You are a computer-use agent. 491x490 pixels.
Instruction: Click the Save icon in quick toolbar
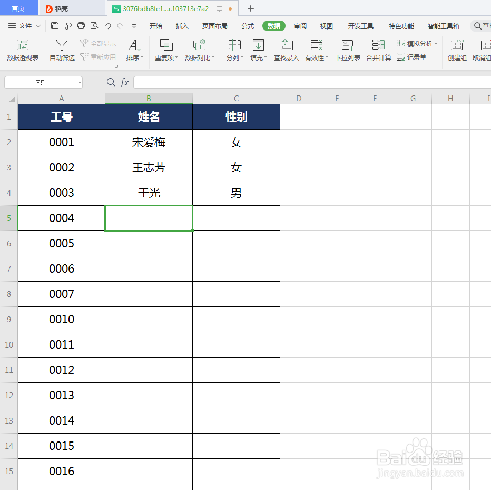pos(54,26)
